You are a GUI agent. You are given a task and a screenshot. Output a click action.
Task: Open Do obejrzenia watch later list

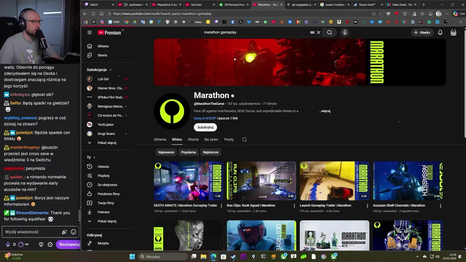107,185
